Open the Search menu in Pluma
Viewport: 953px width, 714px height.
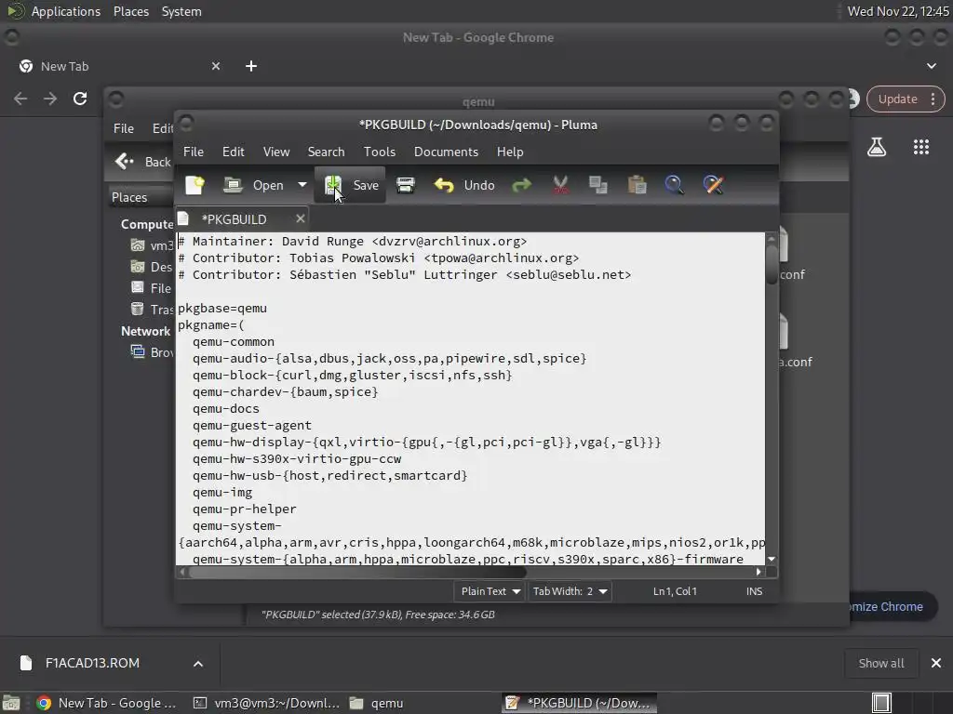point(326,152)
